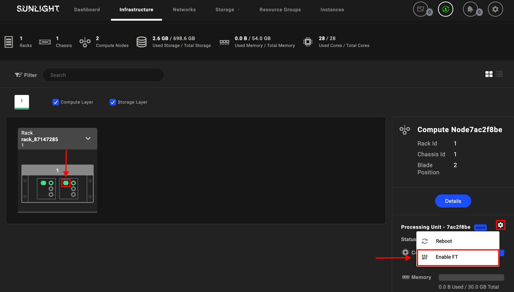Screen dimensions: 514x292
Task: Open the header settings gear icon
Action: [495, 9]
